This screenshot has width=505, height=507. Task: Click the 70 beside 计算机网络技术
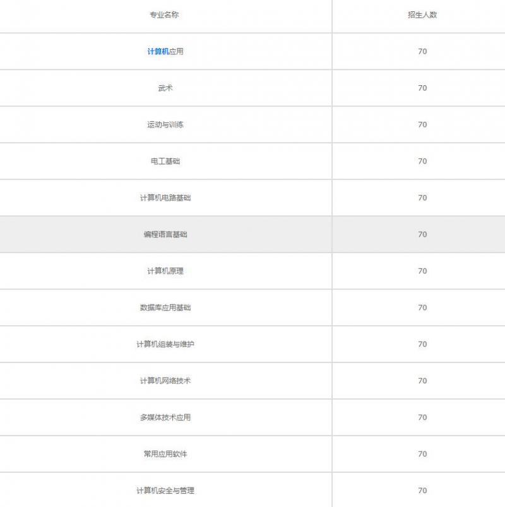click(x=422, y=381)
